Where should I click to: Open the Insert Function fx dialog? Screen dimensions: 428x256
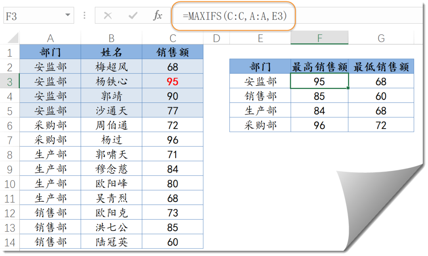point(157,15)
